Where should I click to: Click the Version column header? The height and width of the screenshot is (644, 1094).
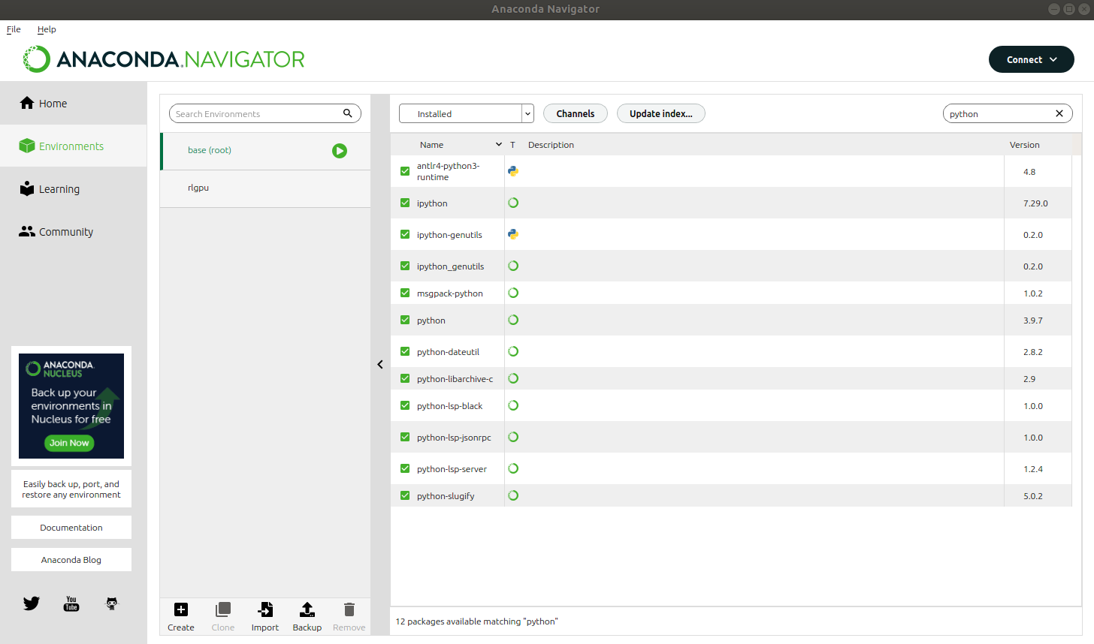(1025, 145)
